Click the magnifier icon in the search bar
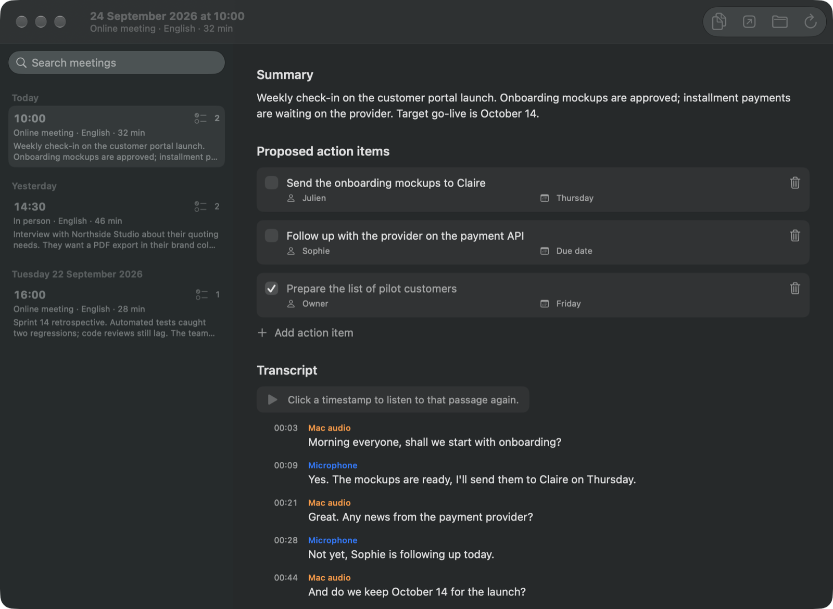 [21, 63]
